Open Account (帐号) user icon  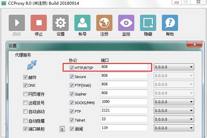click(x=82, y=23)
